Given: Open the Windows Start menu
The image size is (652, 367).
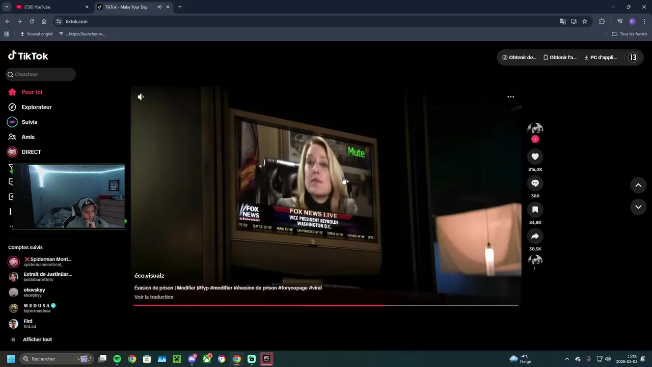Looking at the screenshot, I should 11,359.
